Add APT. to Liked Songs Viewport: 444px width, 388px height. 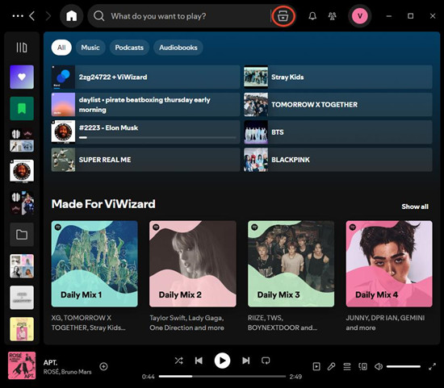pyautogui.click(x=103, y=366)
